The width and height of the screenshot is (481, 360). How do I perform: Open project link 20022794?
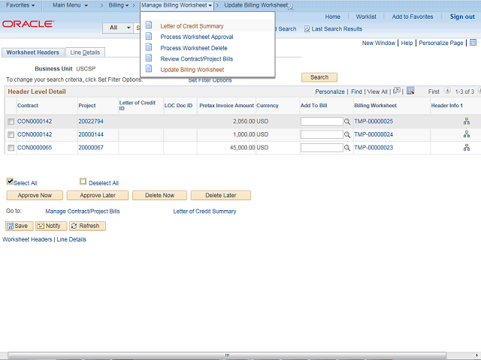click(91, 121)
